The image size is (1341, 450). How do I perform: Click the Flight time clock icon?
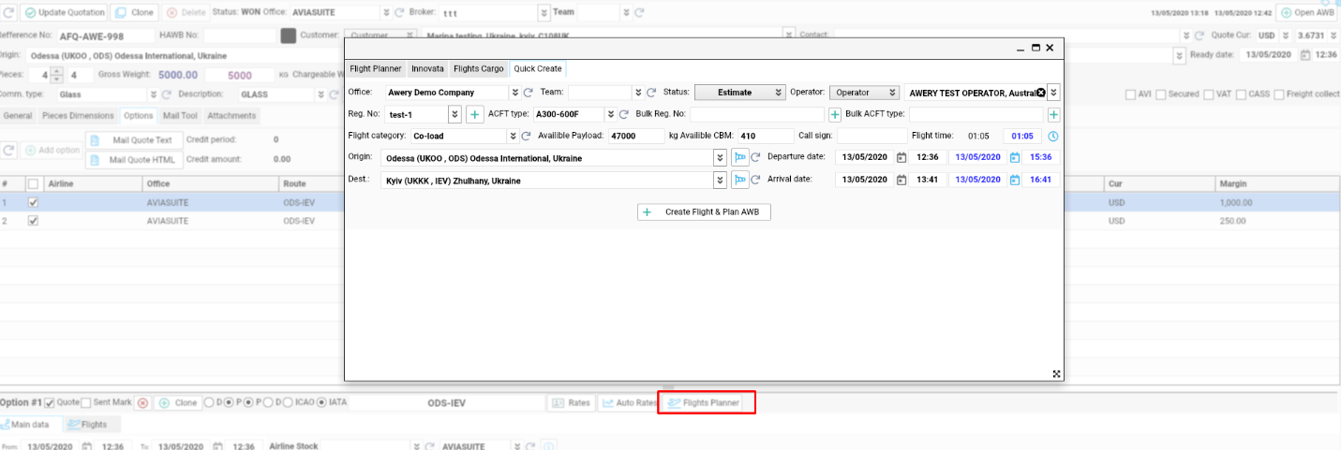(1052, 136)
